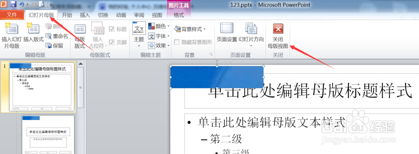Screen dimensions: 419x154
Task: Open the Customize Quick Access Toolbar dropdown
Action: (51, 5)
